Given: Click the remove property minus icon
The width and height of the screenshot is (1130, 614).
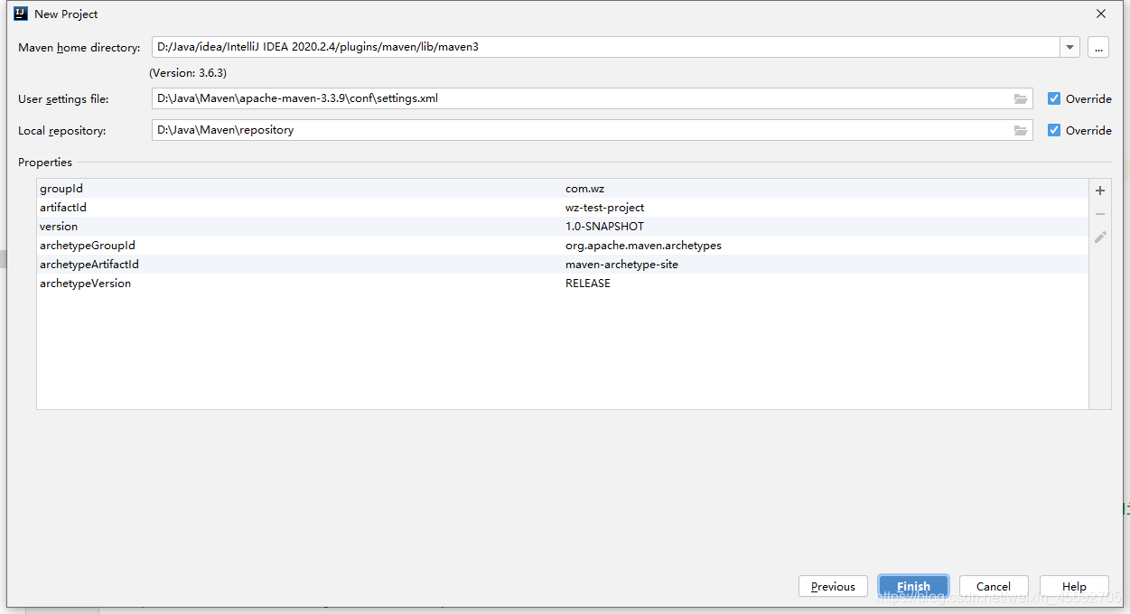Looking at the screenshot, I should click(1100, 214).
